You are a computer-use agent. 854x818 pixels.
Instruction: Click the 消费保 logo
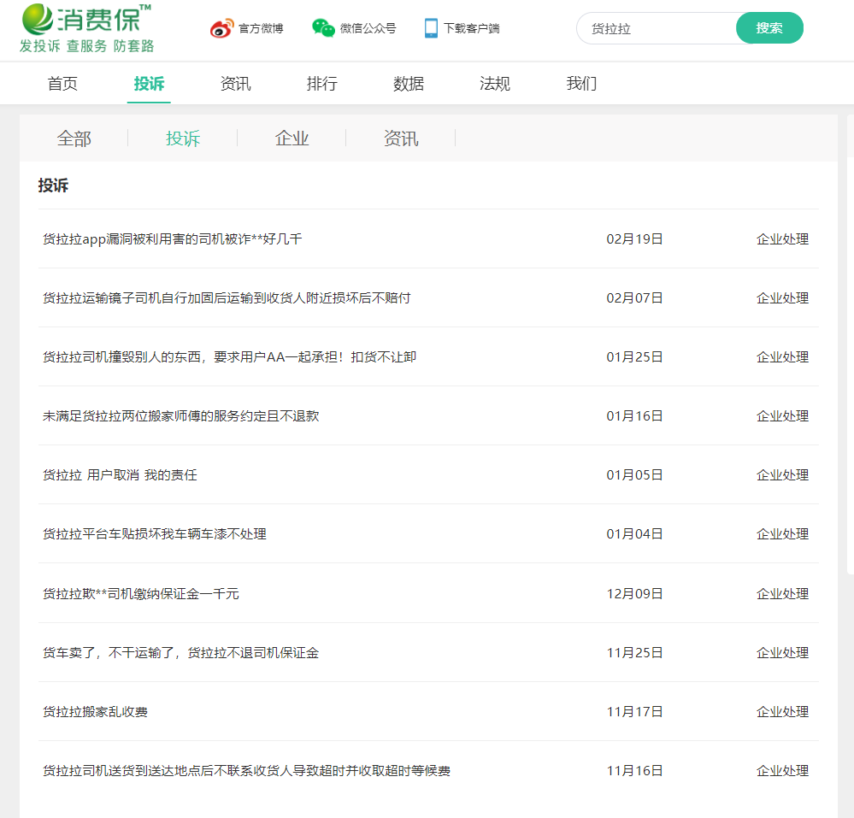(86, 20)
